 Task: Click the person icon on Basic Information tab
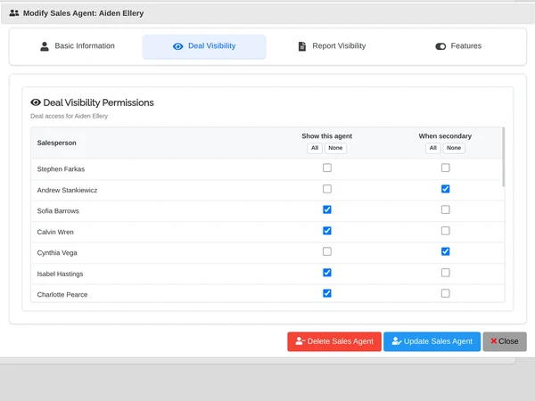pyautogui.click(x=45, y=46)
